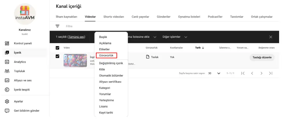Choose Otomatik bölümler menu entry

point(111,76)
